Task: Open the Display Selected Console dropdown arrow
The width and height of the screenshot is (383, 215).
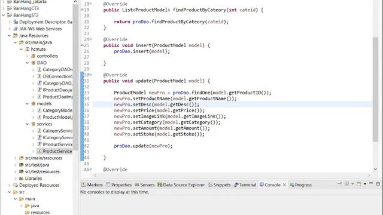Action: 352,184
